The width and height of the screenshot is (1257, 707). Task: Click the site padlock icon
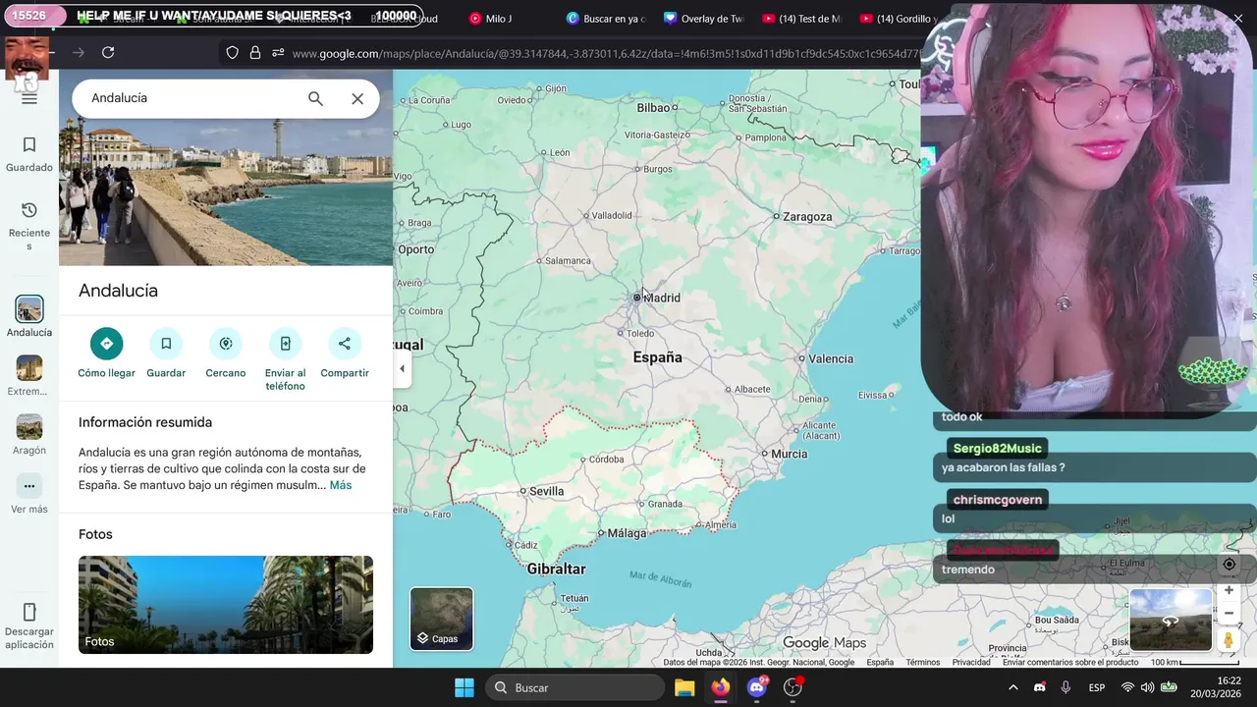click(255, 53)
